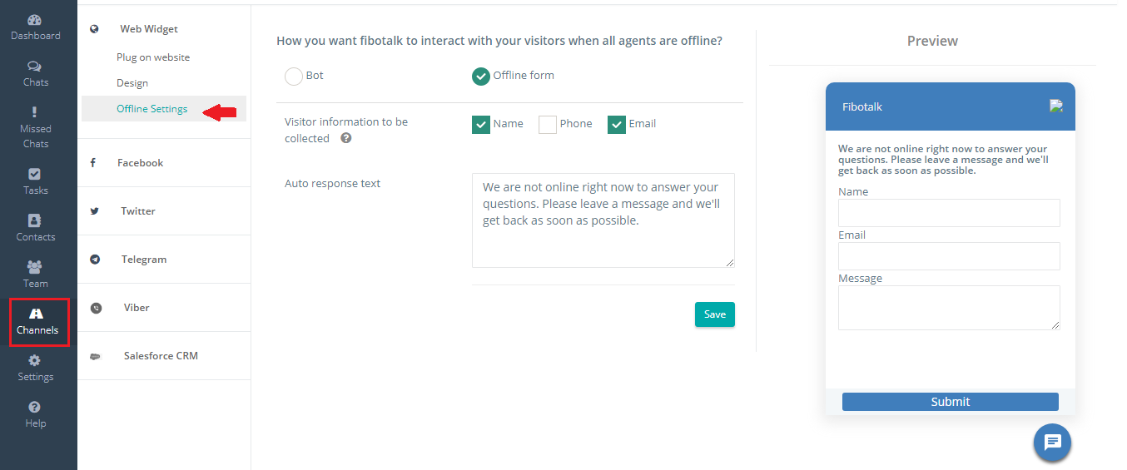Uncheck the Name checkbox

[x=481, y=125]
